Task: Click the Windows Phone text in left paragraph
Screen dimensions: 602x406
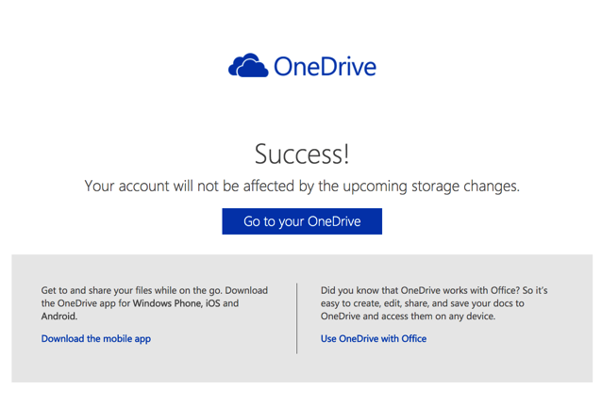Action: (x=168, y=303)
